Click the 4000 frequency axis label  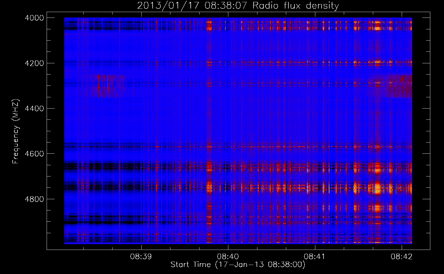(34, 18)
